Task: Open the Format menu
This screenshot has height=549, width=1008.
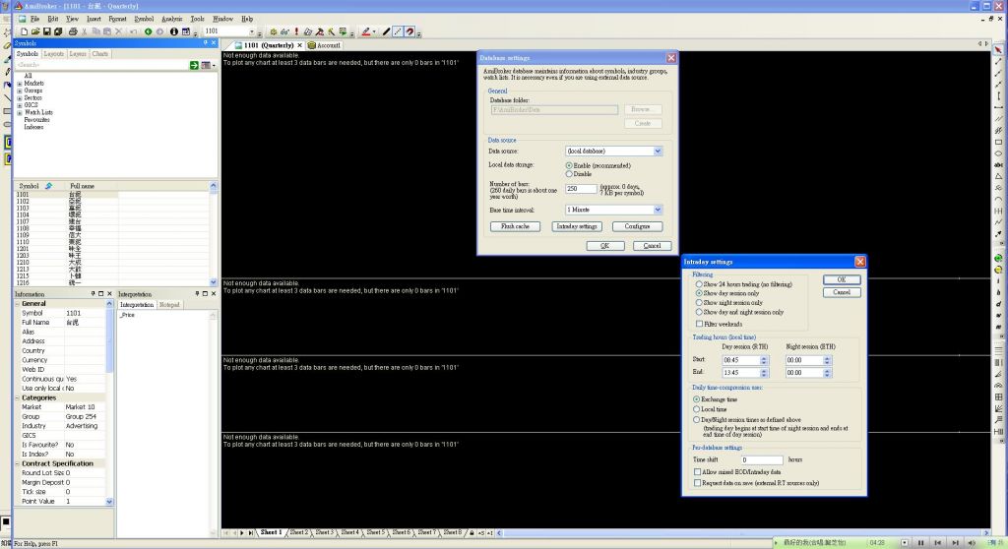Action: coord(117,20)
